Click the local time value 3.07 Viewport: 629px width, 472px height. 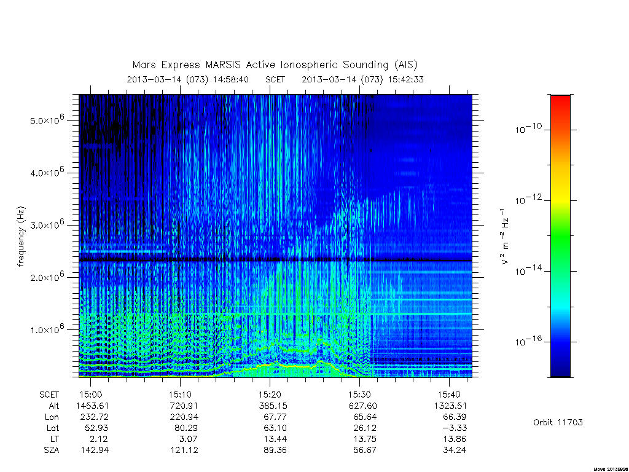pos(188,439)
